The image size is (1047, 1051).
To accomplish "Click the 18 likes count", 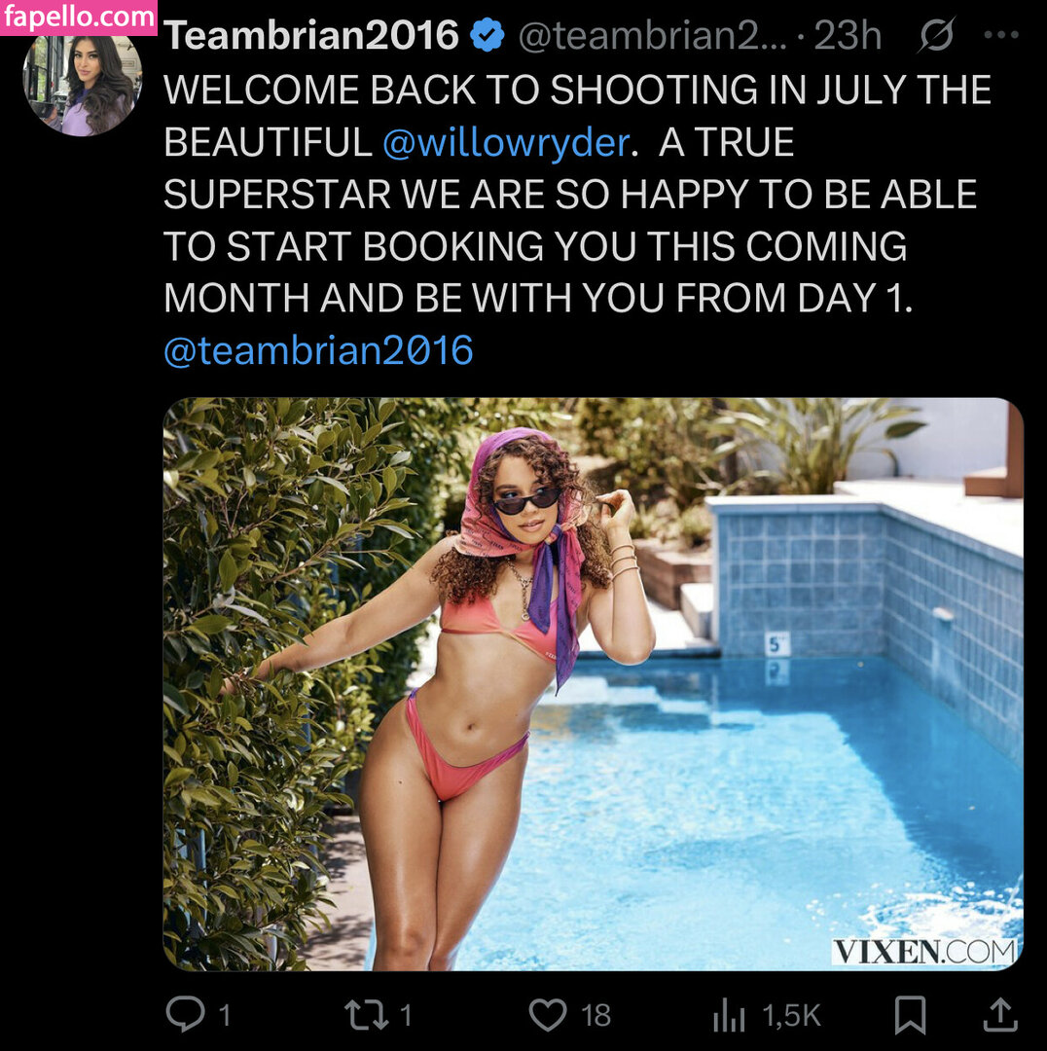I will 596,1016.
